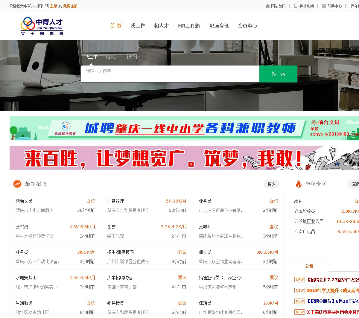Open the 云浮地区业务员 urgent job
Screen dimensions: 359x318
(309, 221)
